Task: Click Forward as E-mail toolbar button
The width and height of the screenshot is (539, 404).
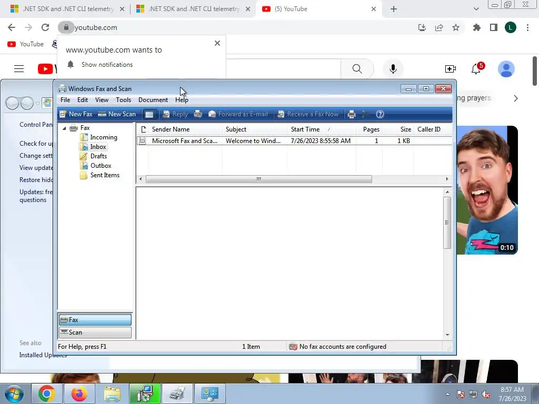Action: (x=238, y=114)
